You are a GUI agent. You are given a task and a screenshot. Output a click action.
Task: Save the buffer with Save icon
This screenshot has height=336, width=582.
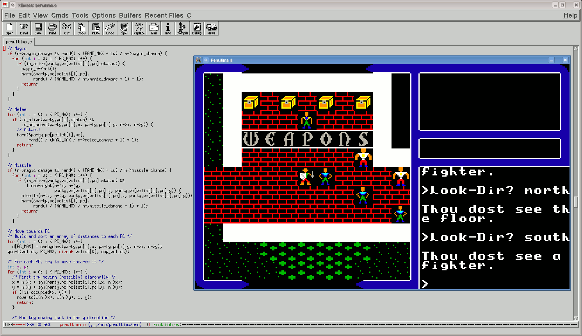tap(38, 29)
